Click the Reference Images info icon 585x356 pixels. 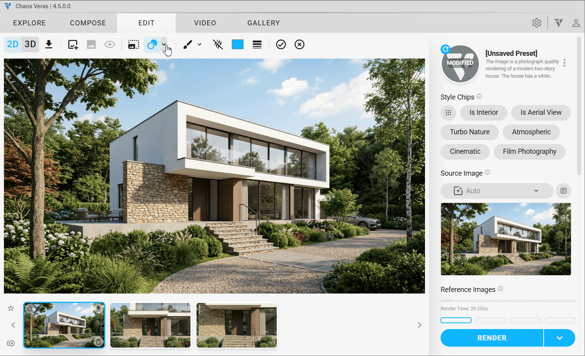point(500,289)
